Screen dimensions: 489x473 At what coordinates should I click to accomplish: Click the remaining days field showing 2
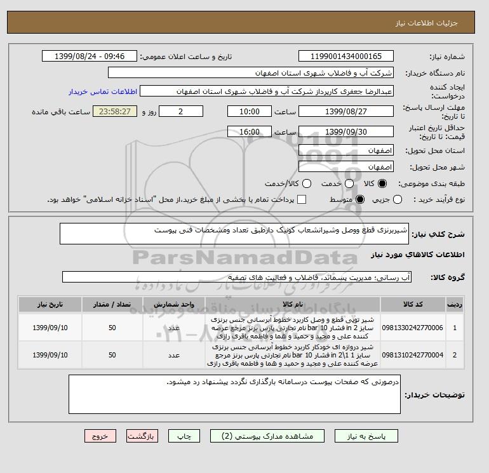coord(181,111)
